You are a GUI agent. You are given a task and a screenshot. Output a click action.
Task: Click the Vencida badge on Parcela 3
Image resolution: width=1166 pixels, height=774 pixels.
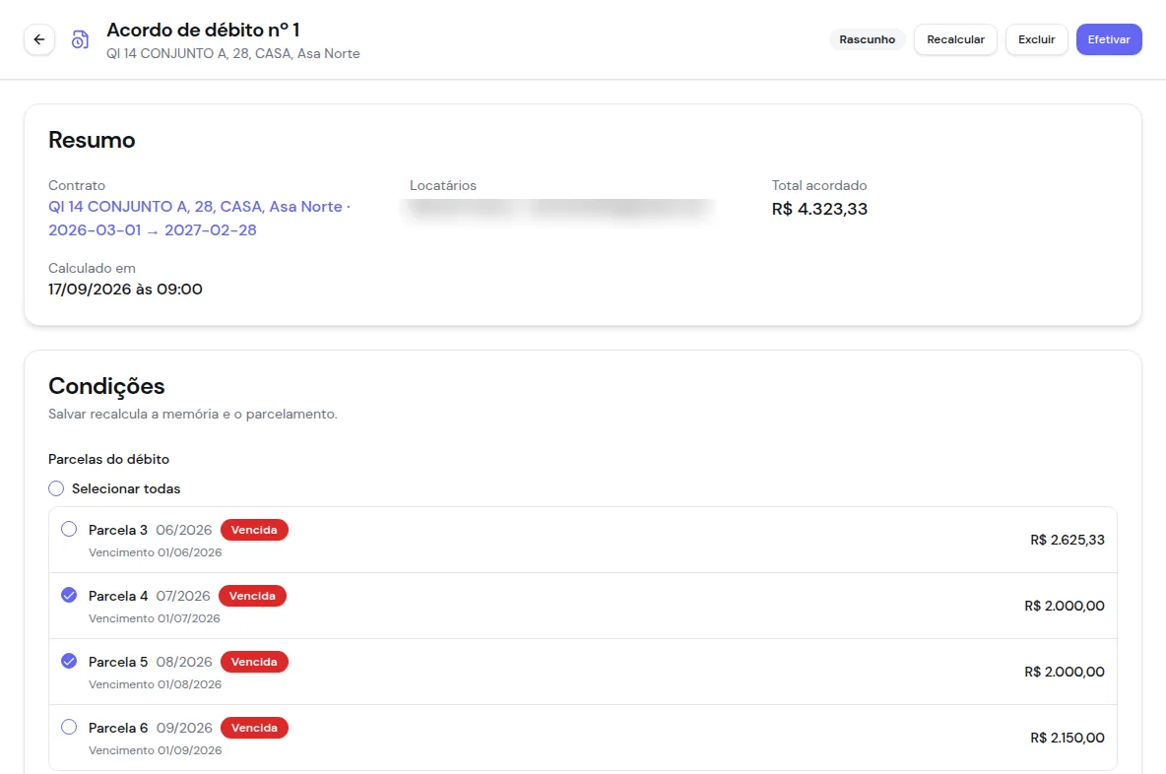[254, 530]
